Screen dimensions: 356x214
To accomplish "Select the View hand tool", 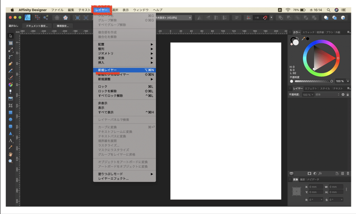I will 10,154.
